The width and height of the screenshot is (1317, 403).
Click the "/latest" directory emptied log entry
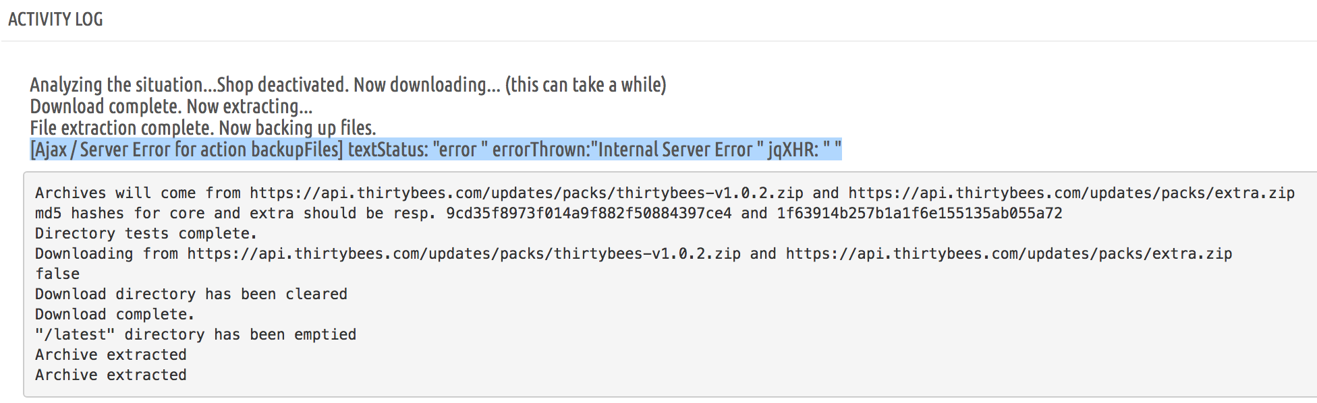point(196,335)
